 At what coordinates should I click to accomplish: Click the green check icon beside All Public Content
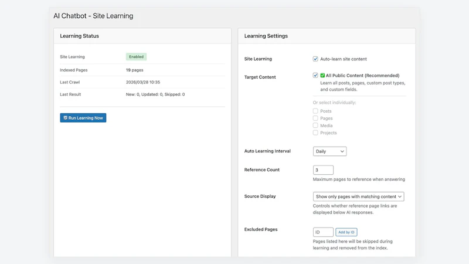[322, 76]
